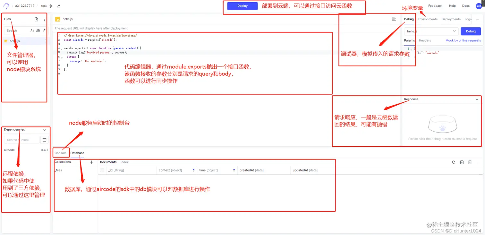Image resolution: width=485 pixels, height=235 pixels.
Task: Add a new document to the collection
Action: point(462,162)
